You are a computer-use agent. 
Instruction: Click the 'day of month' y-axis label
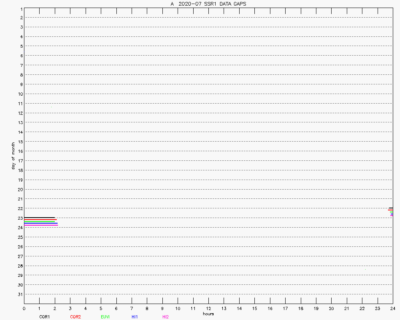[x=13, y=156]
